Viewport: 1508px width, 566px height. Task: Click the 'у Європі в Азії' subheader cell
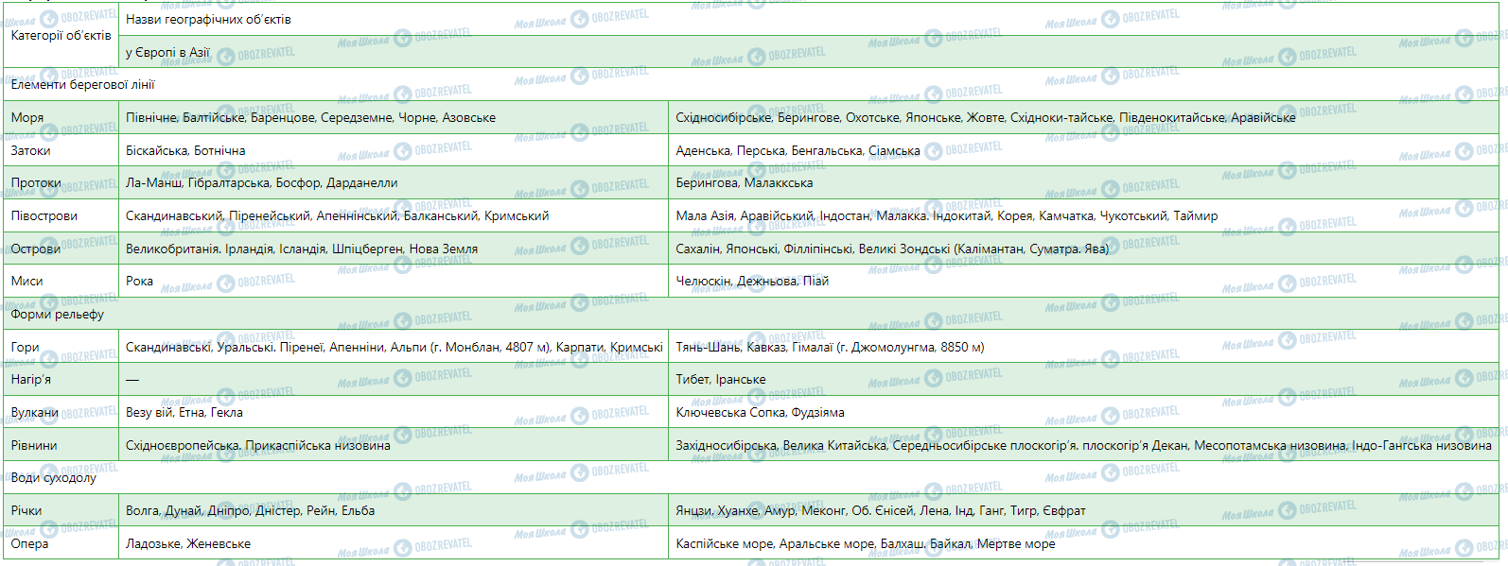pos(167,53)
